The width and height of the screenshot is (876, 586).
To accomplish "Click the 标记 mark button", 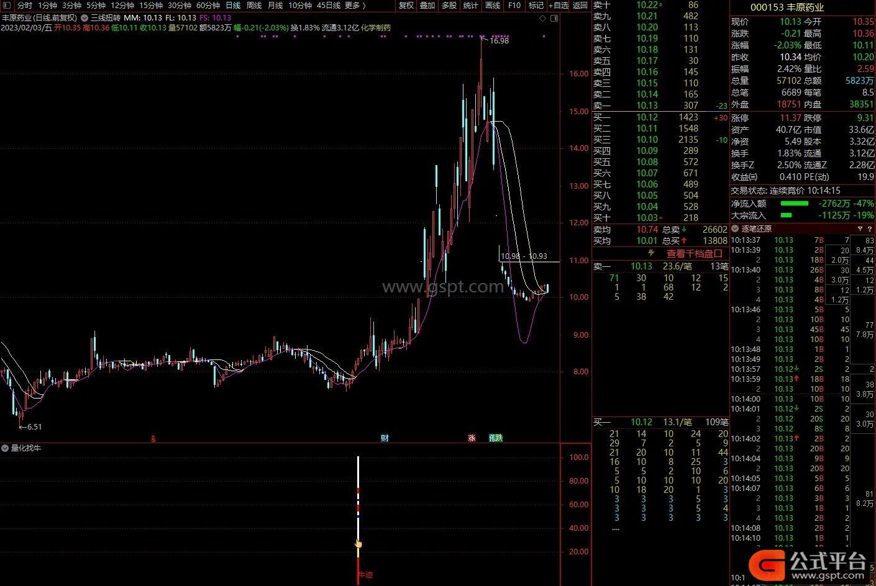I will coord(536,5).
